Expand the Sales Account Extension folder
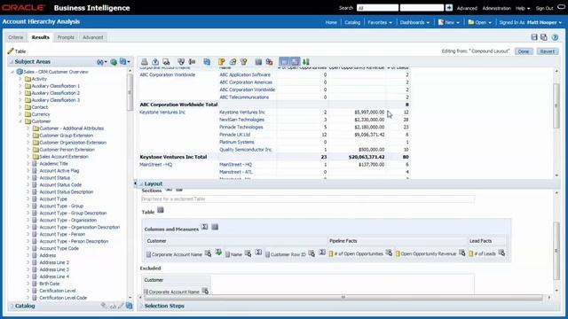Image resolution: width=568 pixels, height=319 pixels. [x=28, y=157]
